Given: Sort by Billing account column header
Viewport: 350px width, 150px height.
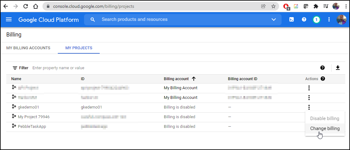Looking at the screenshot, I should coord(176,79).
